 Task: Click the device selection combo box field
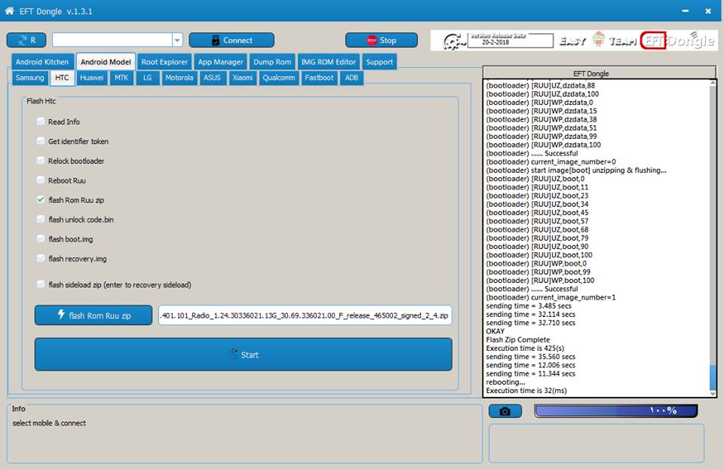tap(112, 40)
